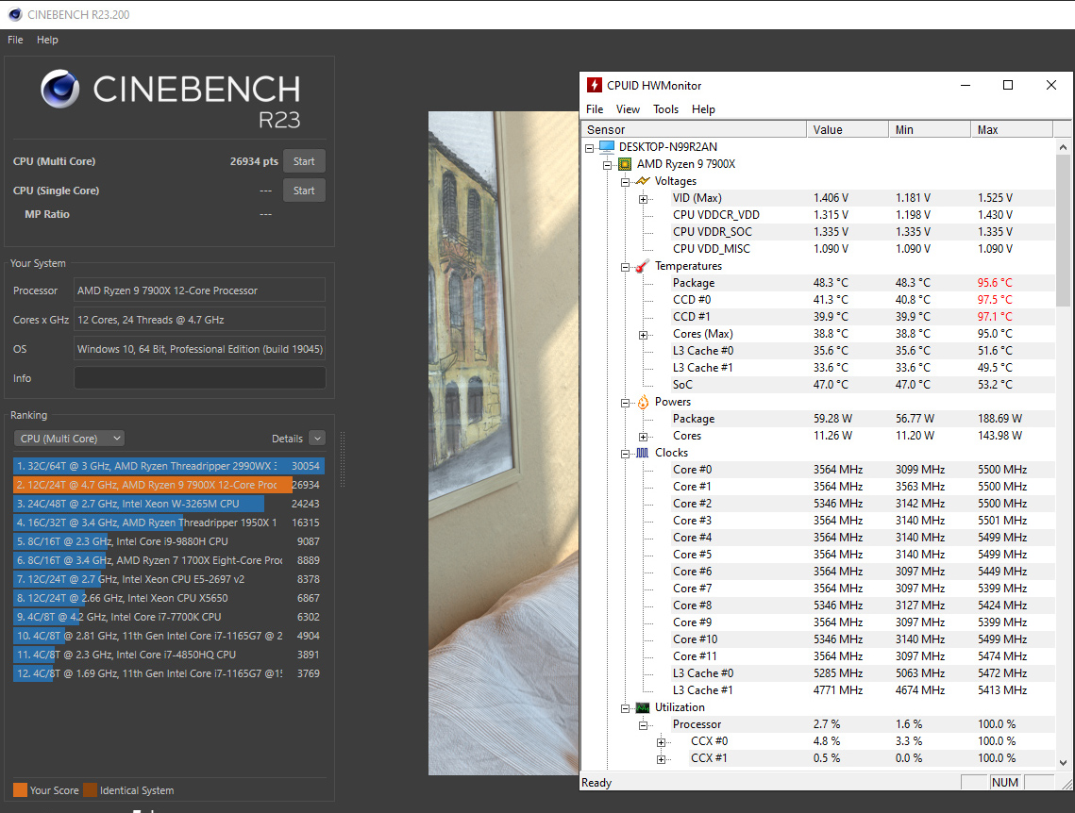Expand the CCX #0 utilization node

click(661, 741)
